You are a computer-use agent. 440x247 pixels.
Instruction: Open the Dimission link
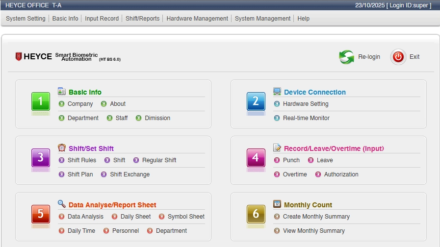click(157, 118)
